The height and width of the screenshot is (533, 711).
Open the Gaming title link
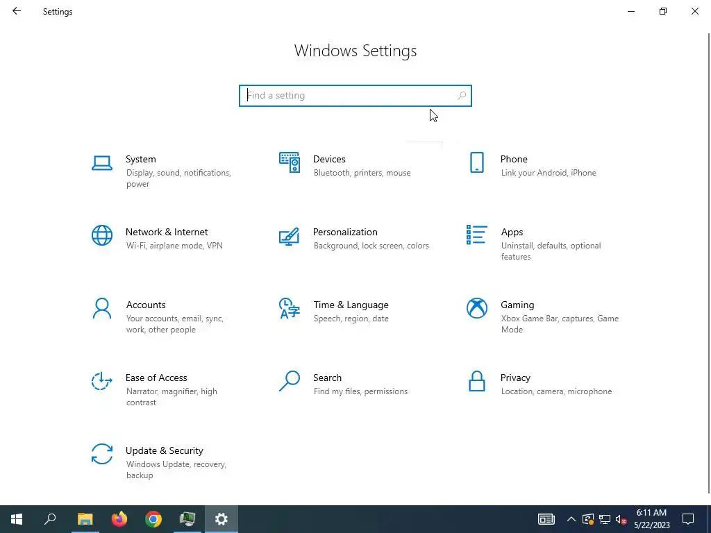pos(517,305)
